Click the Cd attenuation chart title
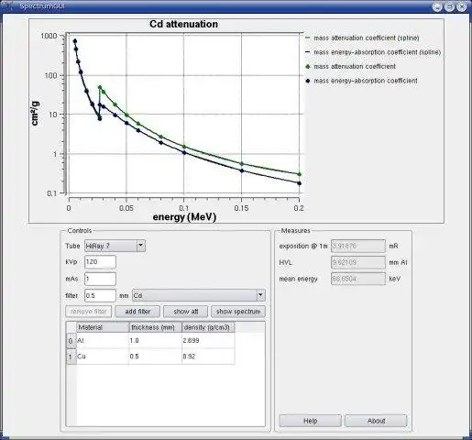The width and height of the screenshot is (472, 440). coord(183,24)
